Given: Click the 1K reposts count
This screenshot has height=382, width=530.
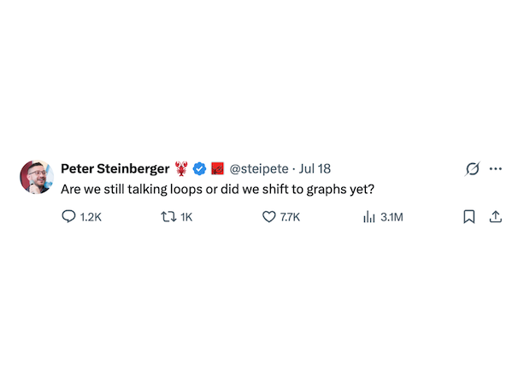Looking at the screenshot, I should tap(186, 217).
